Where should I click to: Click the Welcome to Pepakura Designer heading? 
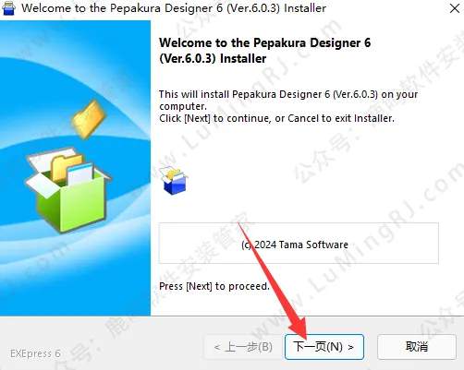click(265, 51)
